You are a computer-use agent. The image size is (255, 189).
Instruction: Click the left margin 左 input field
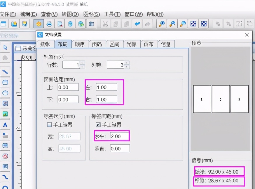pyautogui.click(x=106, y=87)
